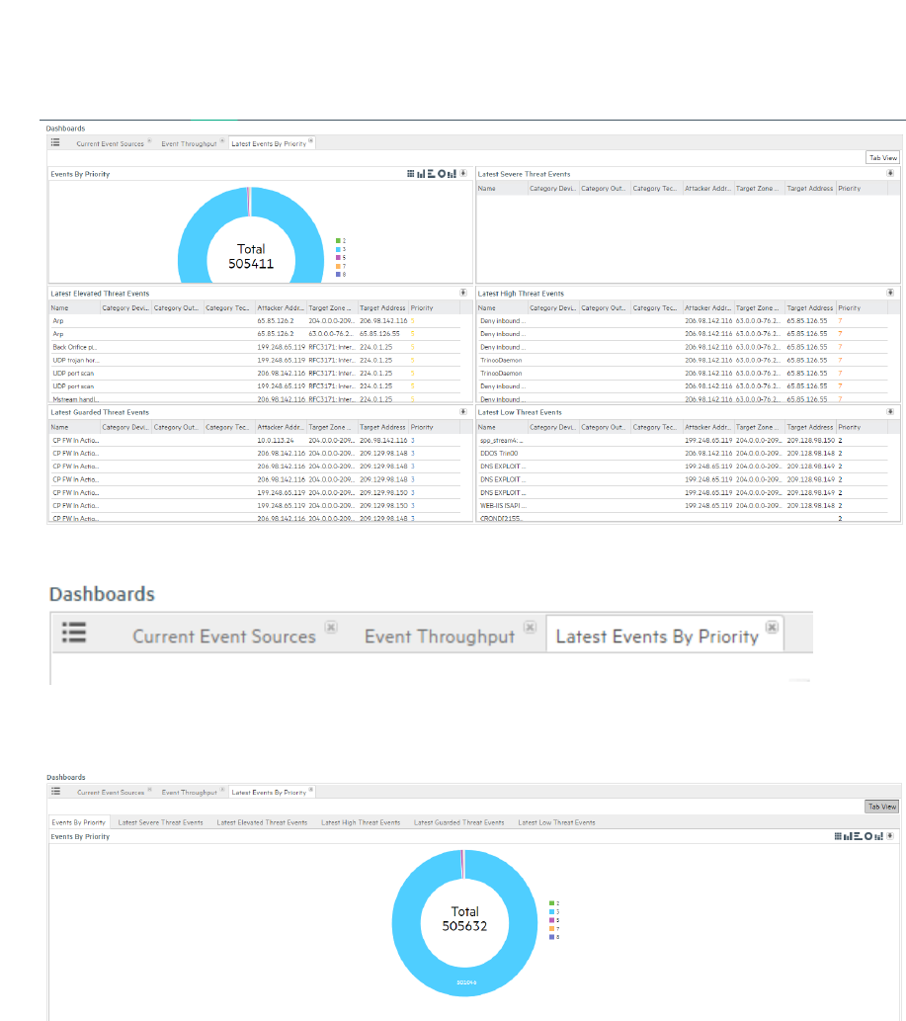
Task: Open the Latest Elevated Threat Events sub-tab
Action: [262, 822]
